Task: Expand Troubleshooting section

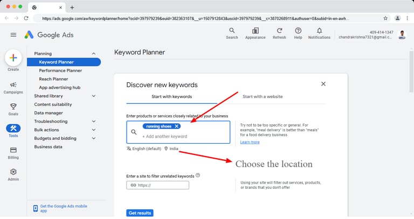Action: coord(94,121)
